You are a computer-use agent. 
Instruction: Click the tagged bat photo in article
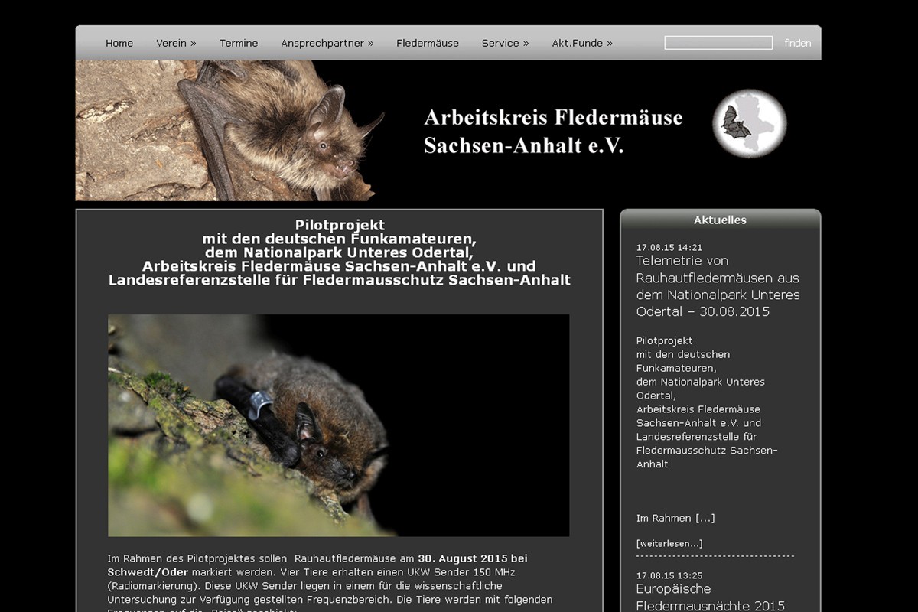point(338,425)
